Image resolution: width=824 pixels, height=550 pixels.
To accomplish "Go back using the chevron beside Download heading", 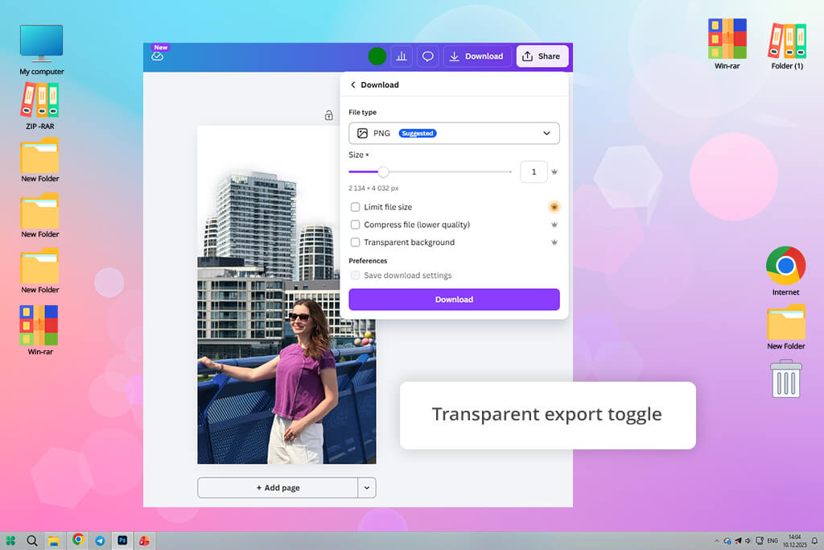I will 353,85.
